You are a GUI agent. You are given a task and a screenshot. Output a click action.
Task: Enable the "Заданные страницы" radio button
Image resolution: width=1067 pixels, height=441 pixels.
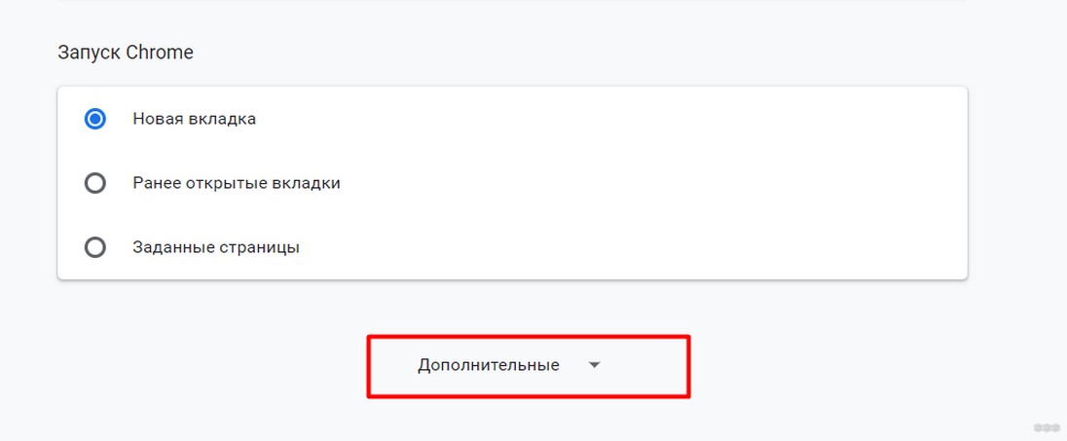pyautogui.click(x=95, y=247)
